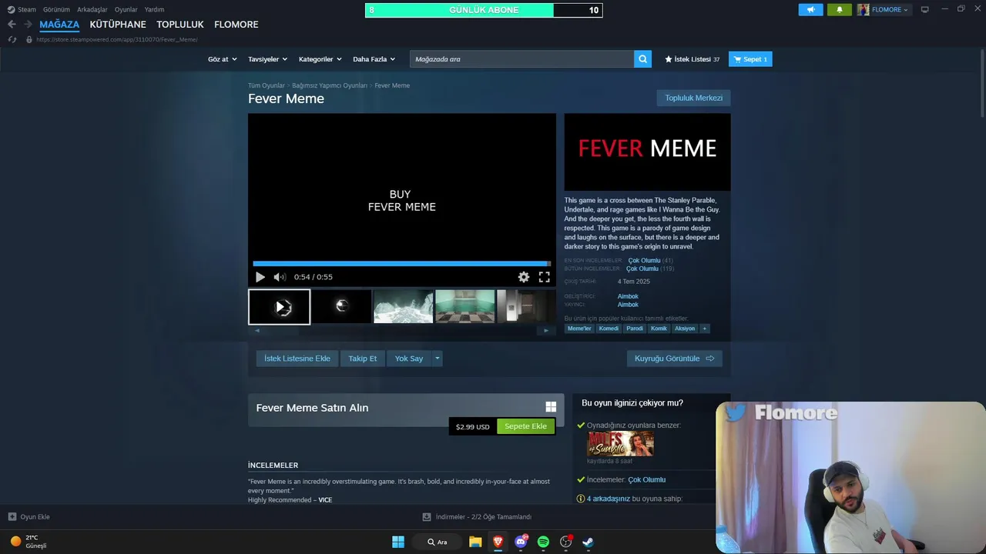
Task: Reload the store page
Action: pos(12,39)
